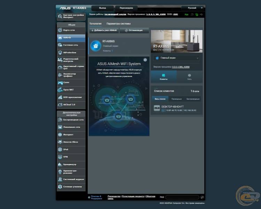Image resolution: width=261 pixels, height=209 pixels.
Task: Click the FAQ search magnifier icon
Action: (202, 198)
